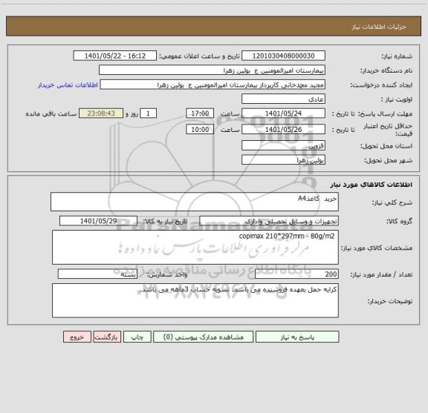428x413 pixels.
Task: Click goods need date 1401/05/29
Action: [98, 221]
